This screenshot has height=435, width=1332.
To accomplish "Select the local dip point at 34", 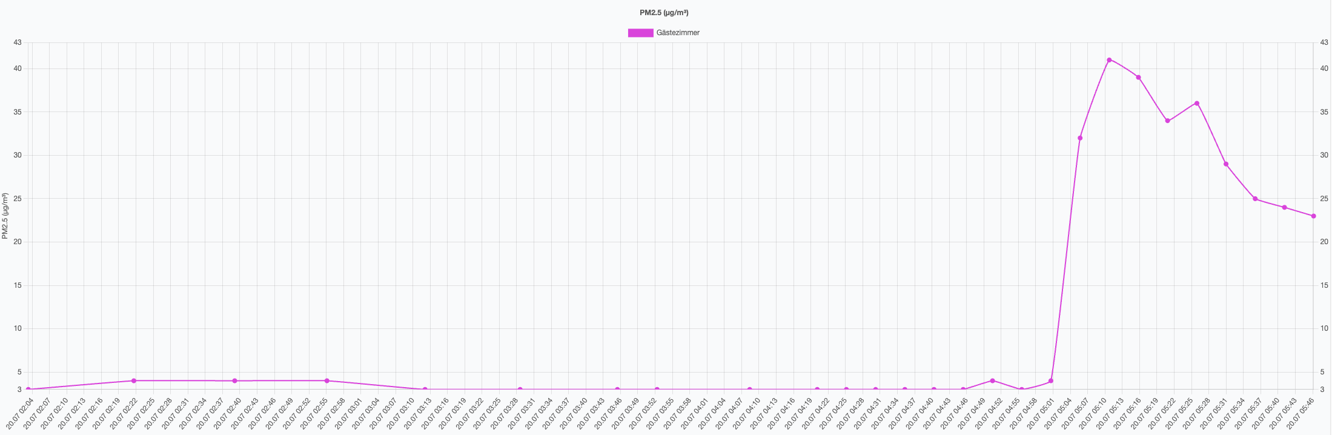I will (1167, 121).
